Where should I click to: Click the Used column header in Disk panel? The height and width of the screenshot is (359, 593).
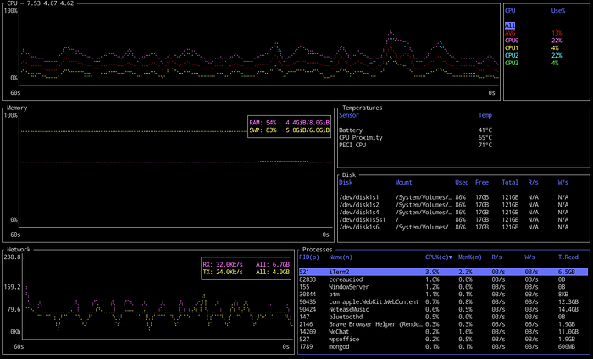point(462,183)
